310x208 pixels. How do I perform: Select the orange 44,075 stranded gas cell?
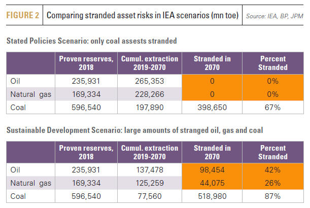tap(212, 183)
